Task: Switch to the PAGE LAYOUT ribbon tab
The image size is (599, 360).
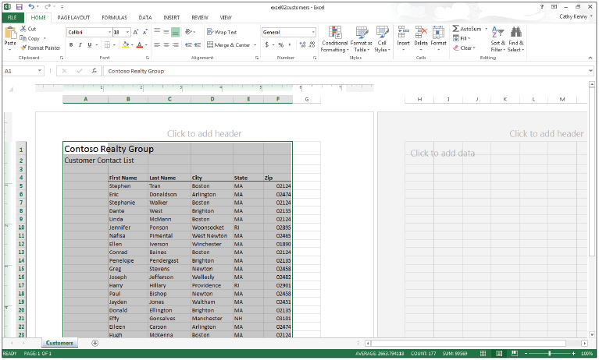Action: [73, 16]
